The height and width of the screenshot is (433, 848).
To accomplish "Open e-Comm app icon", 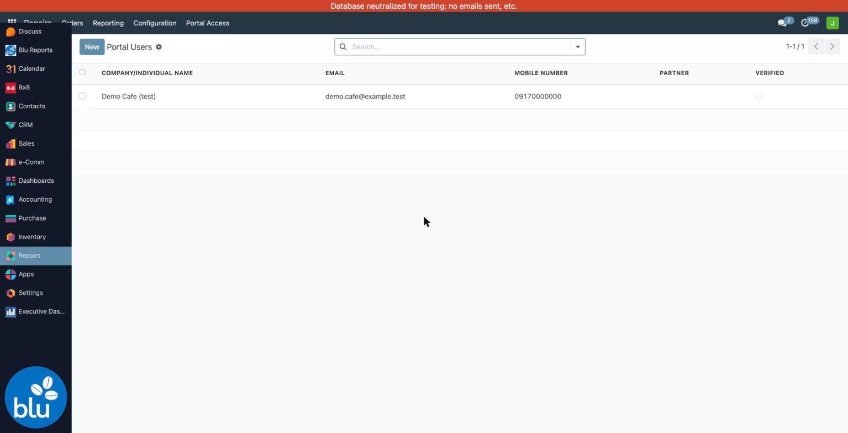I will click(x=10, y=162).
